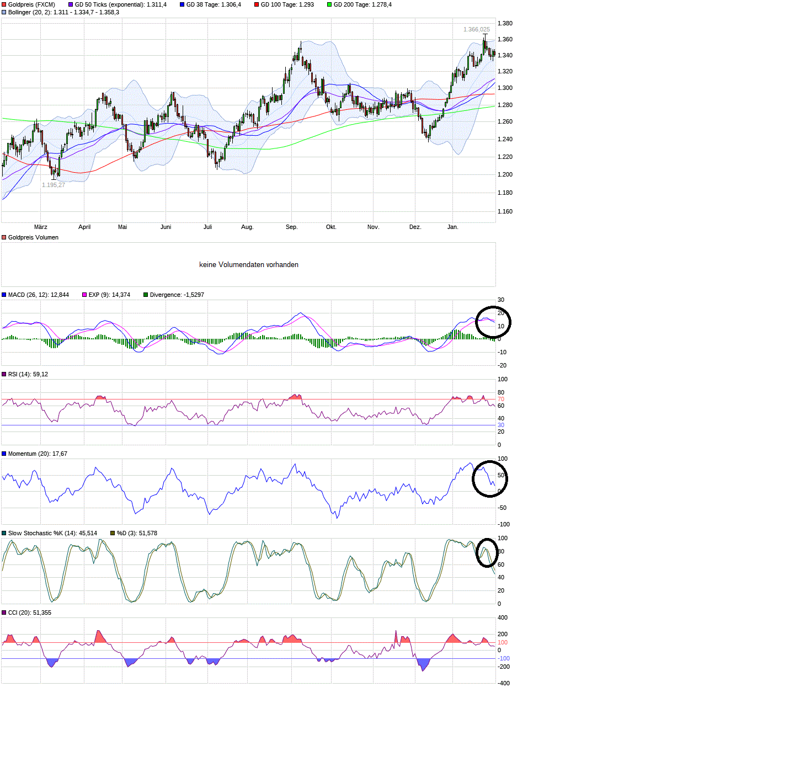Screen dimensions: 800x767
Task: Click the 'Momentum (20): 17,67' label
Action: pyautogui.click(x=38, y=454)
